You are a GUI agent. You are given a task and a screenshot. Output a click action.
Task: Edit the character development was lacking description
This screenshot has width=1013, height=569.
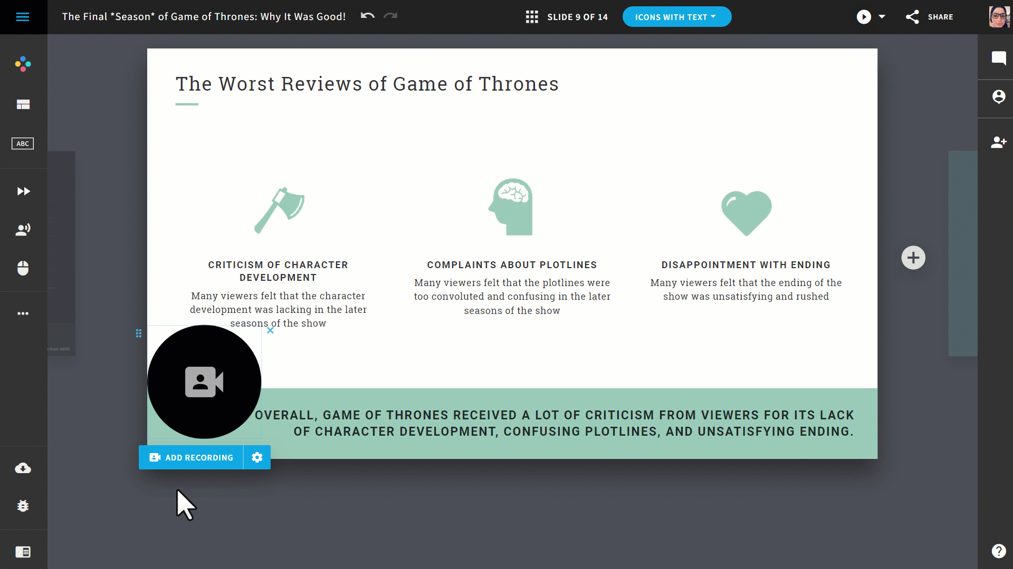coord(278,310)
